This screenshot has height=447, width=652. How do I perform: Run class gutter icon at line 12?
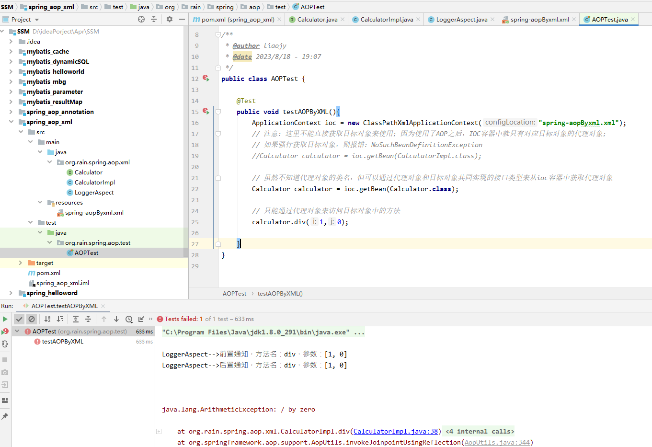coord(206,78)
